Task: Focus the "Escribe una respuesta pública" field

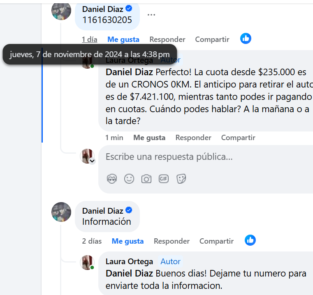Action: click(206, 157)
